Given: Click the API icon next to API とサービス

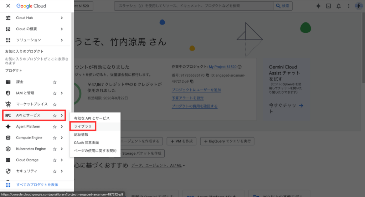Looking at the screenshot, I should (8, 115).
